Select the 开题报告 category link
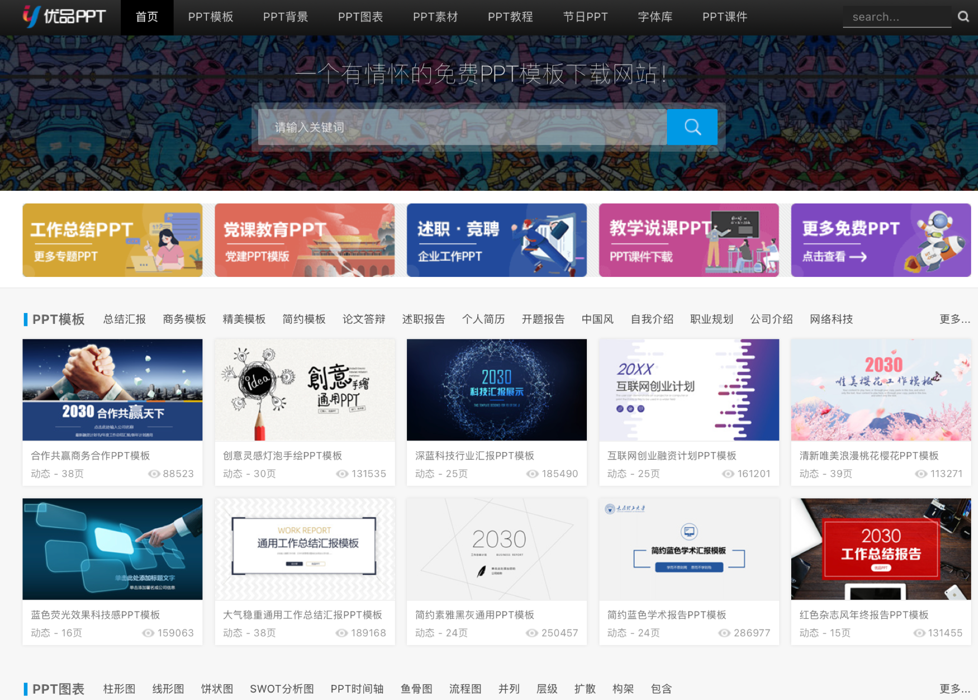 (x=543, y=319)
